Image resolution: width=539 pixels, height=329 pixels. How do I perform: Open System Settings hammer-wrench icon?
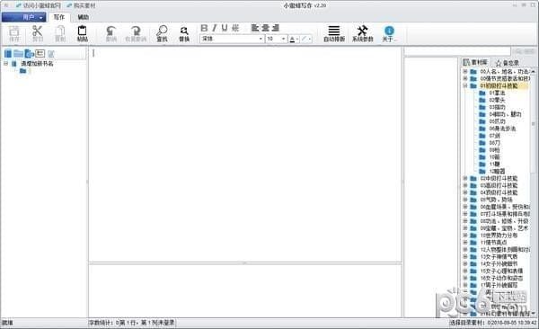[362, 34]
